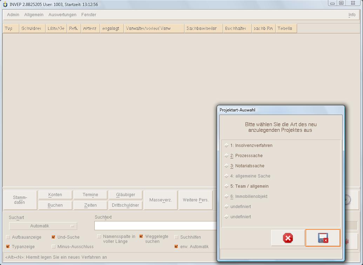Select option 3: Notariatssache
Viewport: 363px width, 265px height.
pos(244,166)
